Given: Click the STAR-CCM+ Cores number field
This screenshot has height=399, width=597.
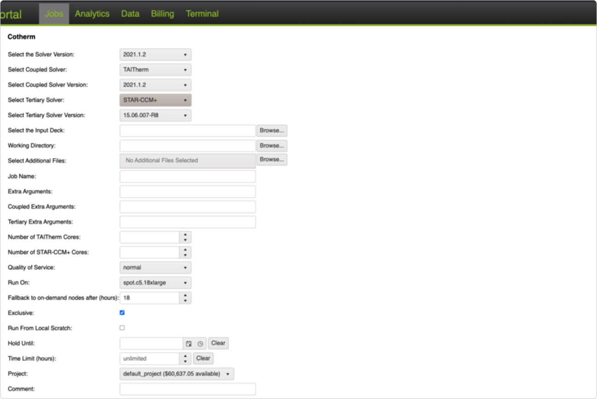Looking at the screenshot, I should coord(149,253).
